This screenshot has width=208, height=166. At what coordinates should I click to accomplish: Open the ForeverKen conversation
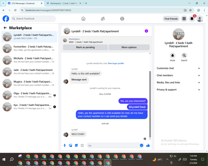click(29, 49)
